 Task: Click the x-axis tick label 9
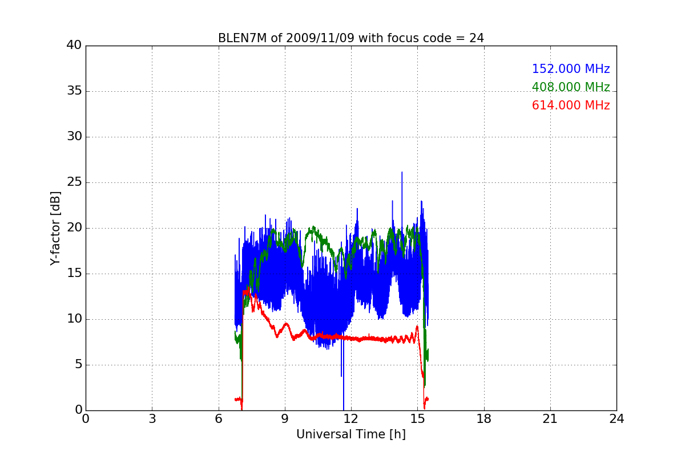click(x=285, y=419)
